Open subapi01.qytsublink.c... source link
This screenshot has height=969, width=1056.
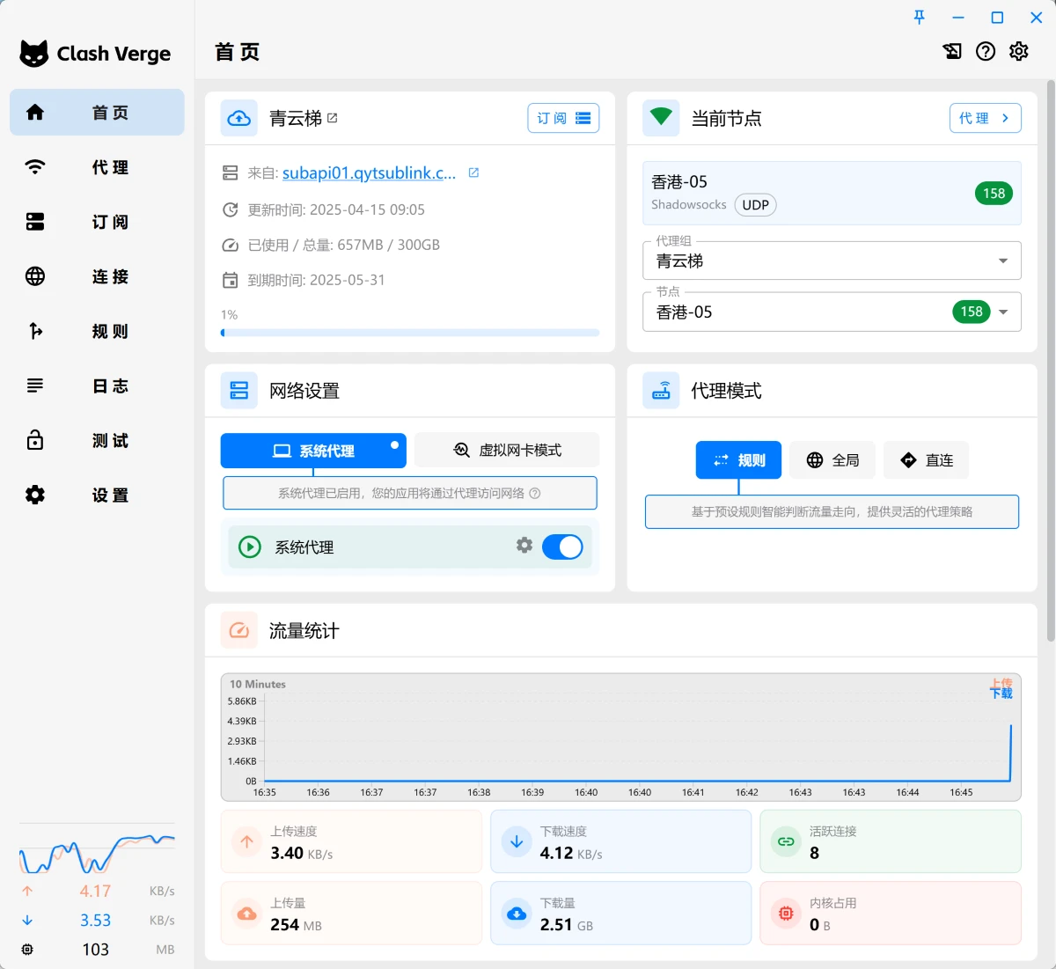click(x=369, y=173)
